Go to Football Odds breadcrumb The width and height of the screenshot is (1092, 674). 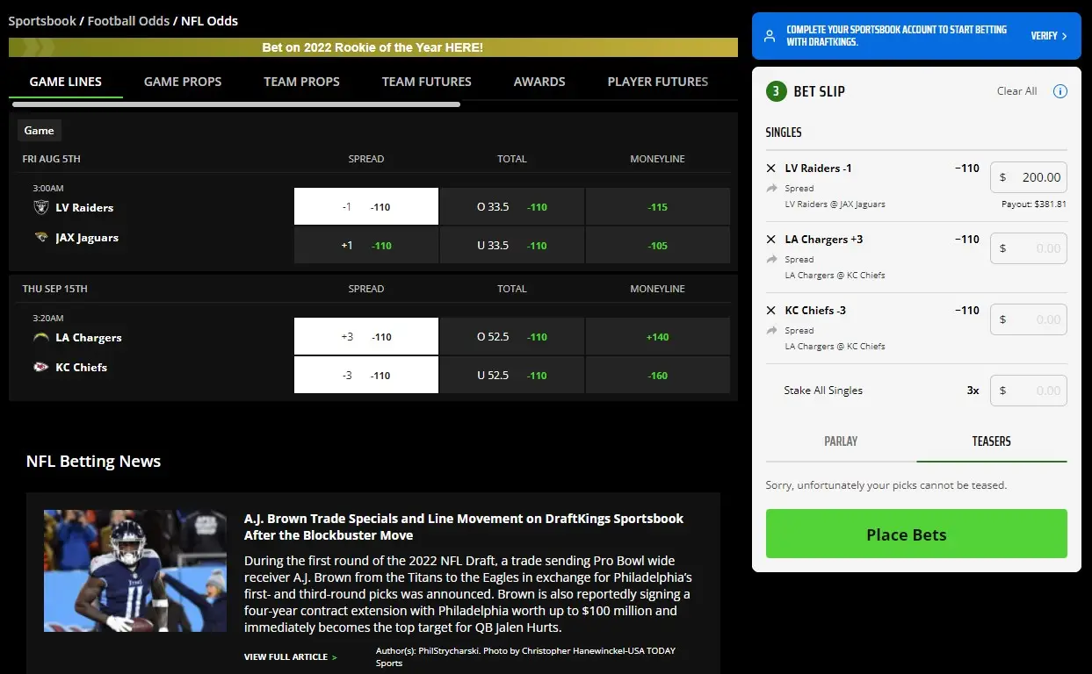coord(128,20)
